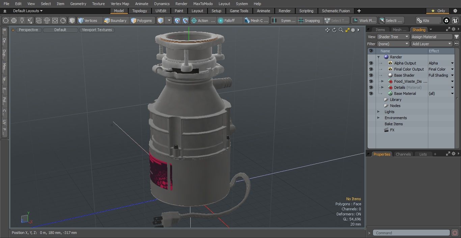Click the red record circle beside Command field
461x238 pixels.
(x=455, y=233)
